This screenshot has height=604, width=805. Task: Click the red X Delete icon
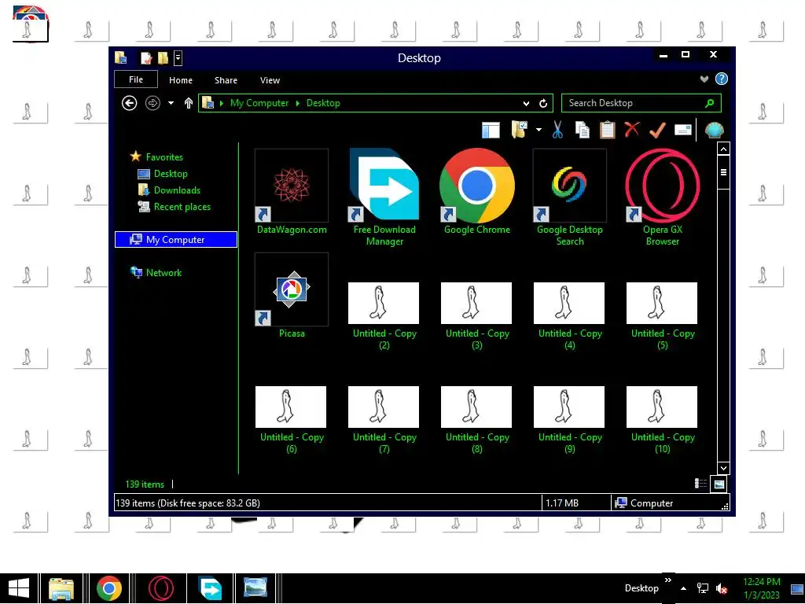click(x=632, y=130)
